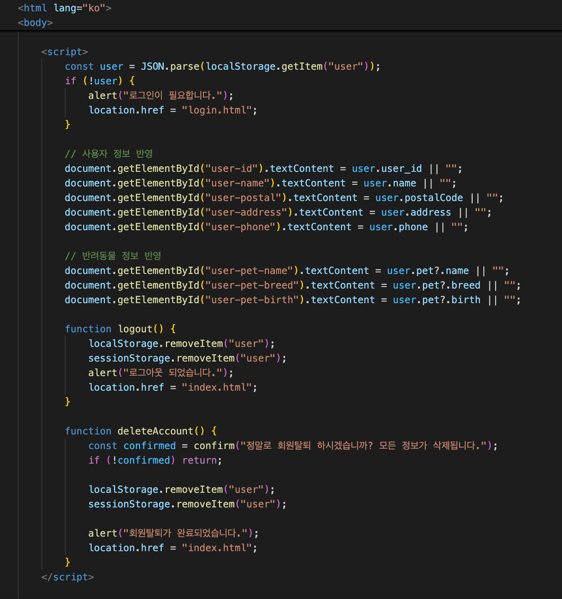This screenshot has width=562, height=599.
Task: Place cursor on opening script tag
Action: [x=64, y=52]
